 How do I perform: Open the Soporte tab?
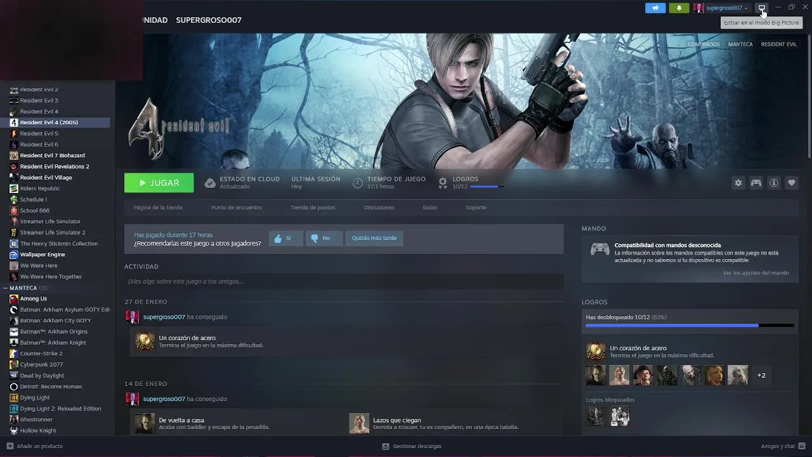[x=476, y=208]
